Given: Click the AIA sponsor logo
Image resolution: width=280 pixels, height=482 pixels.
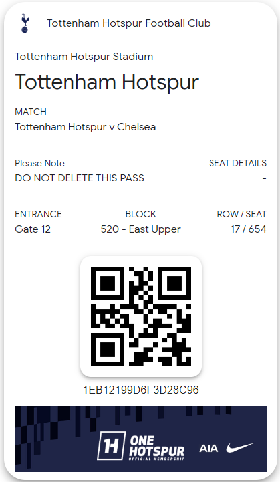Looking at the screenshot, I should click(x=209, y=449).
